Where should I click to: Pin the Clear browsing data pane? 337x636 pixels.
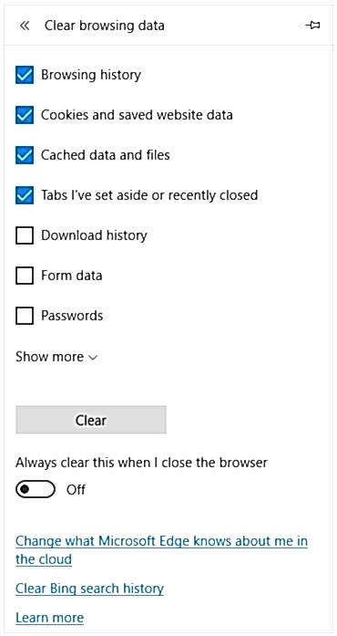point(312,26)
